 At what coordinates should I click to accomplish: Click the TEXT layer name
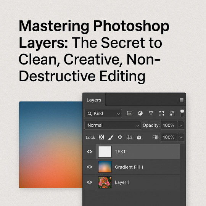120,151
